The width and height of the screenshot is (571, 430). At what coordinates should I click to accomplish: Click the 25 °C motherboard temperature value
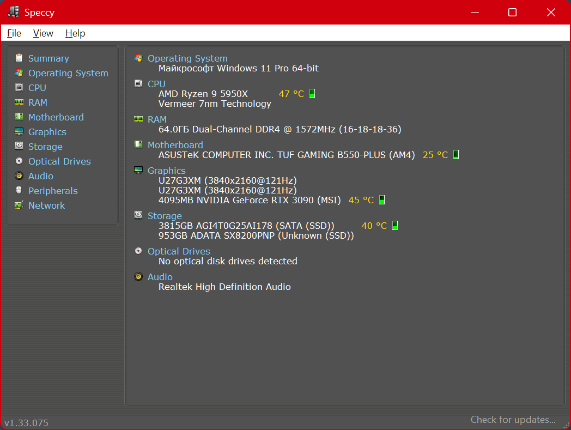pos(435,155)
